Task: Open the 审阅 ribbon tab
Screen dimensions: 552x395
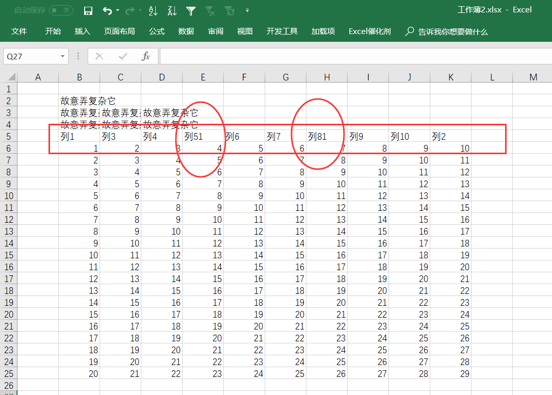Action: [x=216, y=31]
